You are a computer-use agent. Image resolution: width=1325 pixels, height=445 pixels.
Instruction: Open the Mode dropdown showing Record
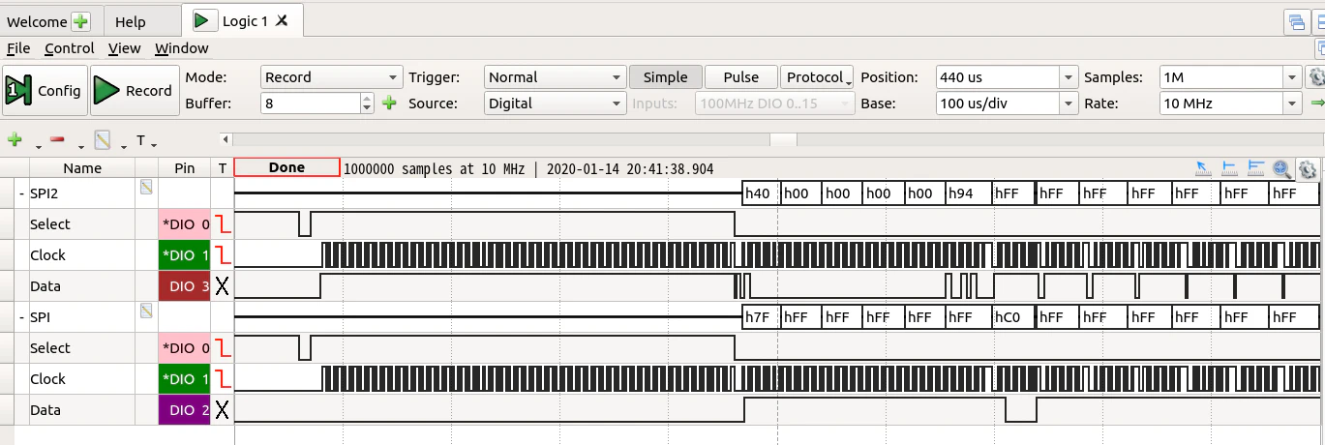(331, 77)
